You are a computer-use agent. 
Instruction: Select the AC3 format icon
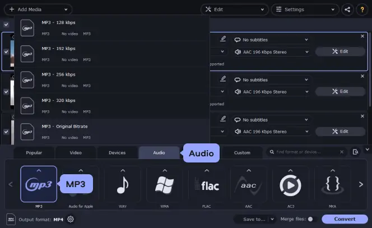point(291,184)
